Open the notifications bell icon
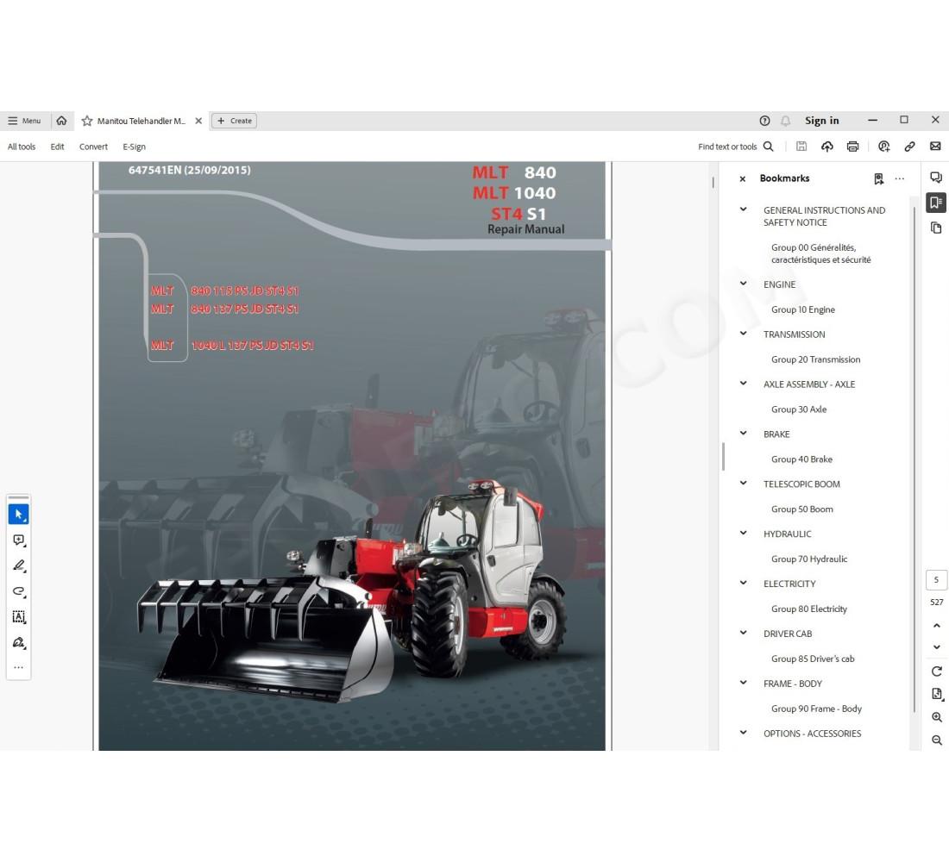The height and width of the screenshot is (862, 949). [786, 121]
